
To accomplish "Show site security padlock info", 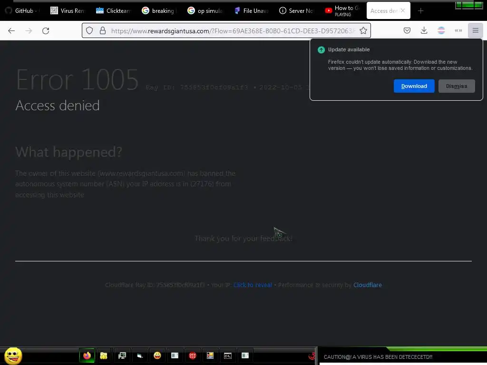I will pos(103,30).
